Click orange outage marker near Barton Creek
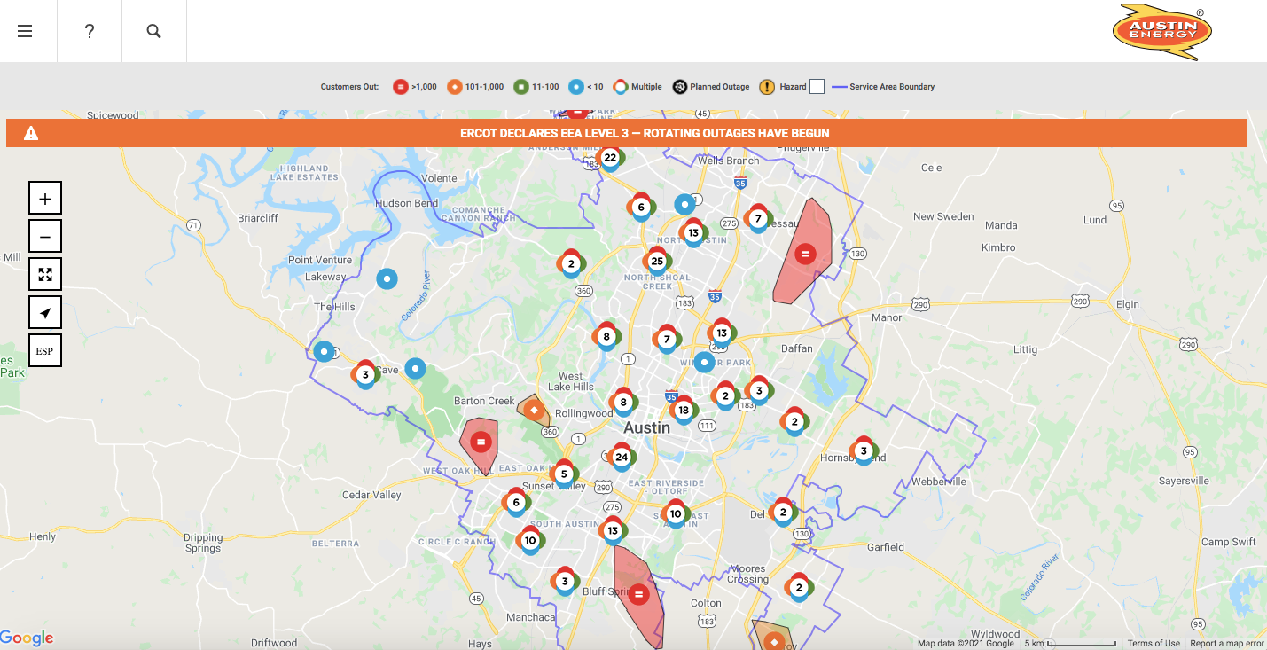Image resolution: width=1267 pixels, height=650 pixels. (x=534, y=411)
